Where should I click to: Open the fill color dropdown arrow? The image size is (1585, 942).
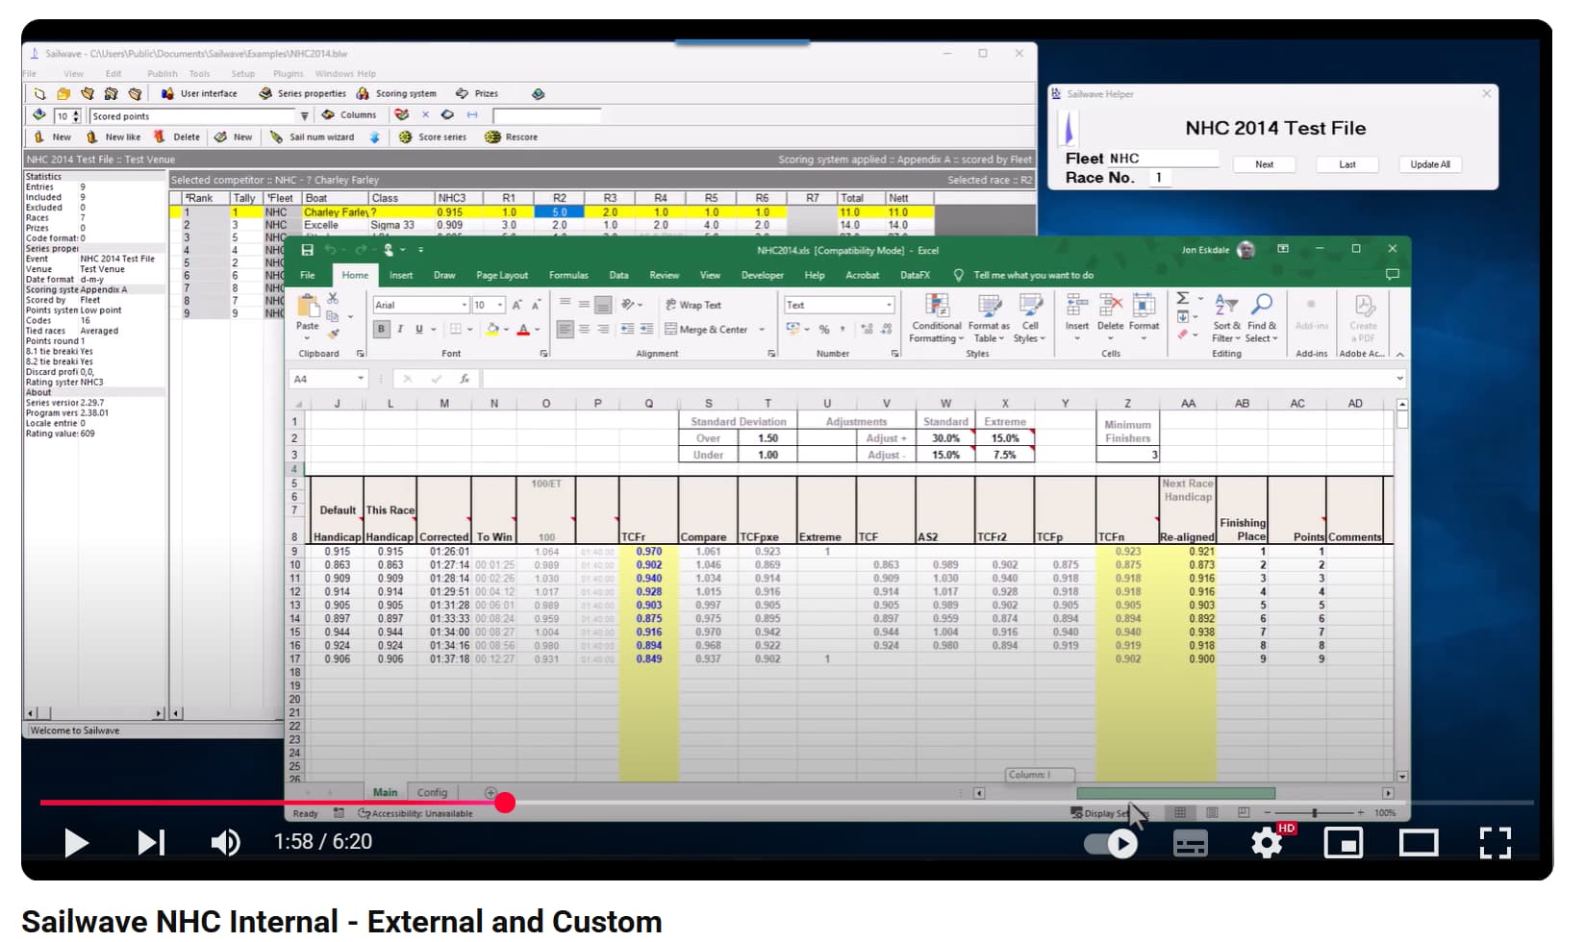507,329
